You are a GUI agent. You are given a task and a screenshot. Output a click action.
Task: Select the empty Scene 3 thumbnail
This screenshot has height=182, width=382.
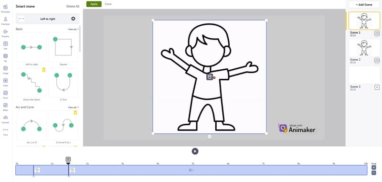[364, 75]
